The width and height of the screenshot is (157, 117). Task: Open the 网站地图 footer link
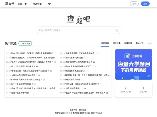tap(82, 110)
